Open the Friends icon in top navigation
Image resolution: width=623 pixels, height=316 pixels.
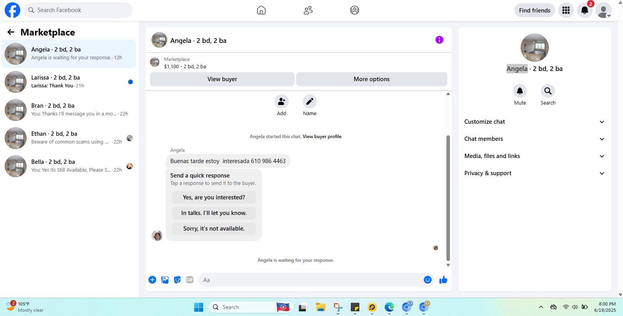[308, 10]
